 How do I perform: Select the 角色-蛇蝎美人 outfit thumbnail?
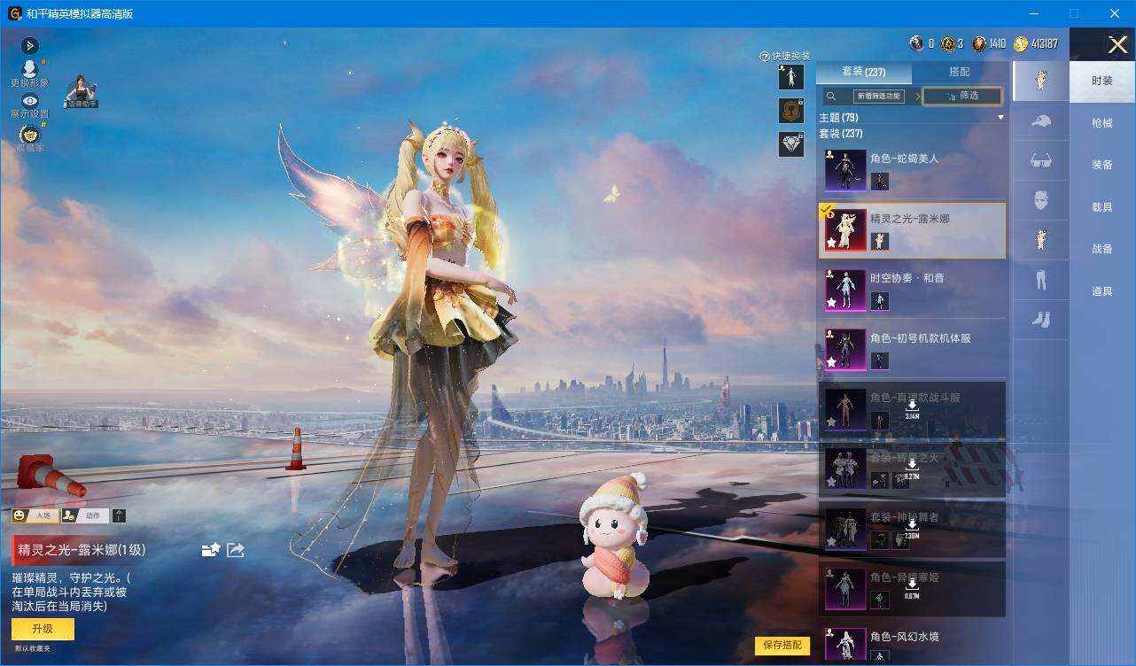845,170
